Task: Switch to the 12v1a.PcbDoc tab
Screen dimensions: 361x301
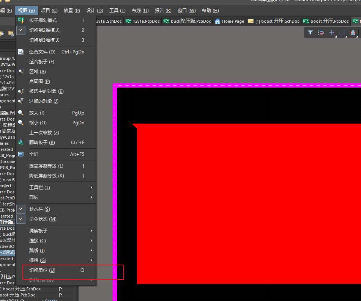Action: pos(142,21)
